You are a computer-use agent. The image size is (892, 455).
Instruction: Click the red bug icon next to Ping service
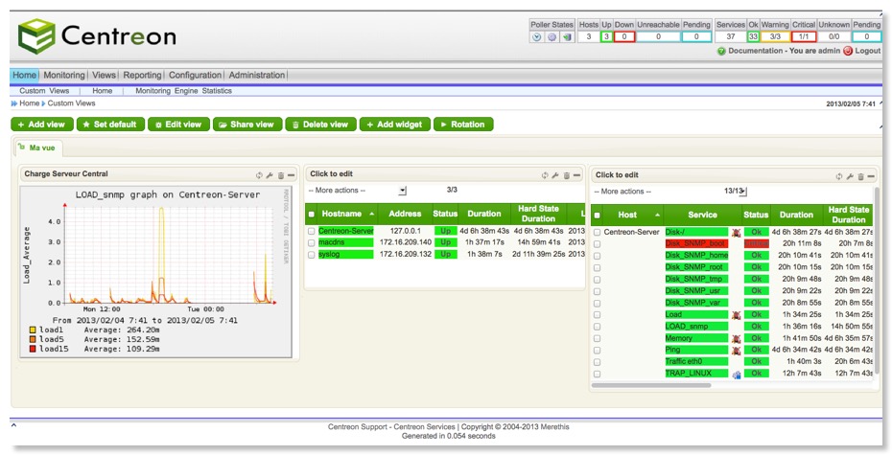[736, 351]
